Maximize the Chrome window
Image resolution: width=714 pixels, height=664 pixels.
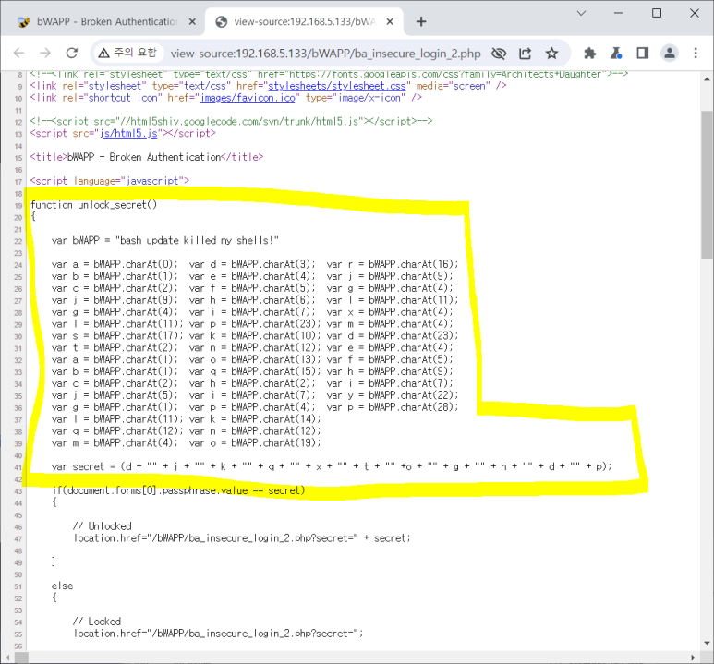(657, 13)
